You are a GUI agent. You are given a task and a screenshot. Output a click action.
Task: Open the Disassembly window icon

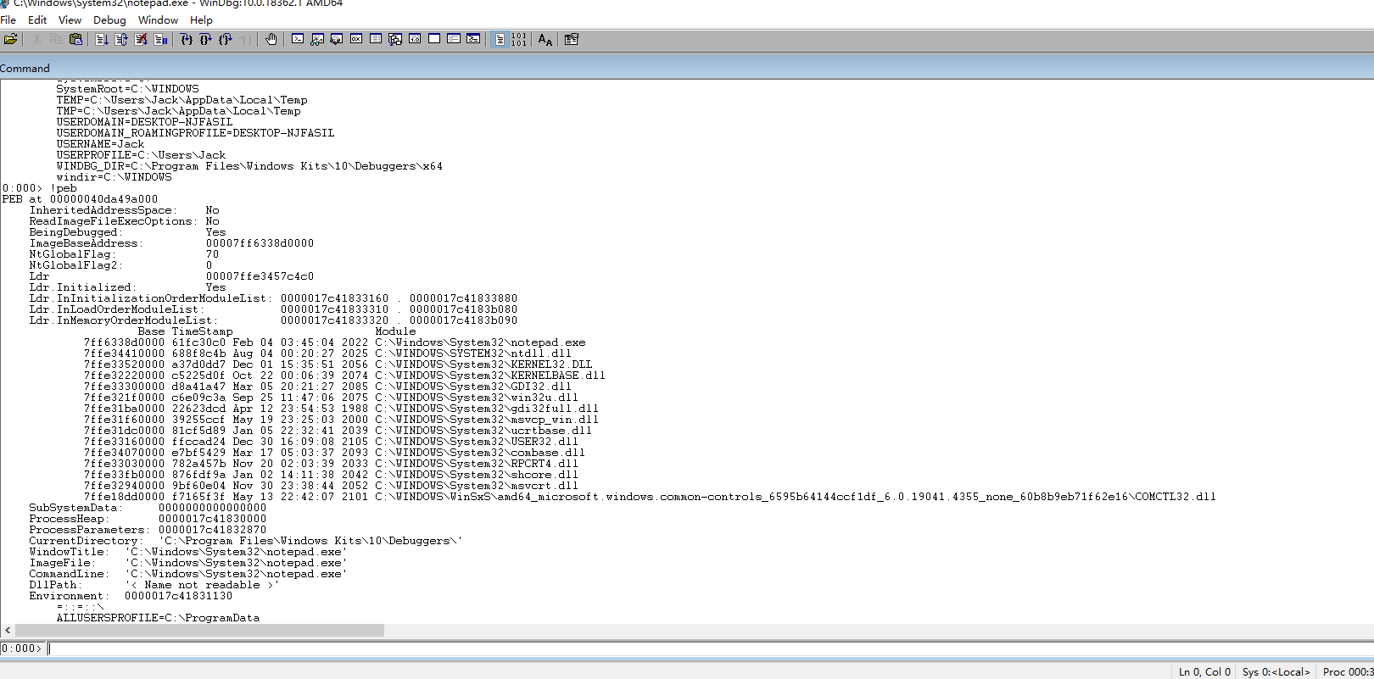coord(415,39)
